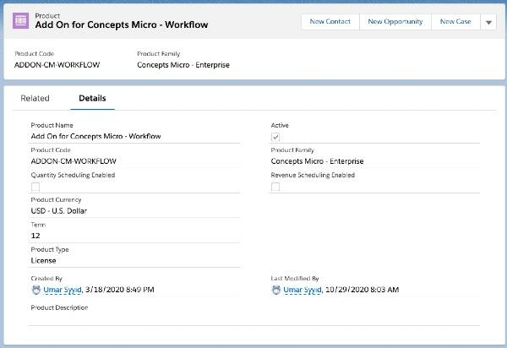Switch to the Related tab
The height and width of the screenshot is (348, 507).
tap(35, 99)
